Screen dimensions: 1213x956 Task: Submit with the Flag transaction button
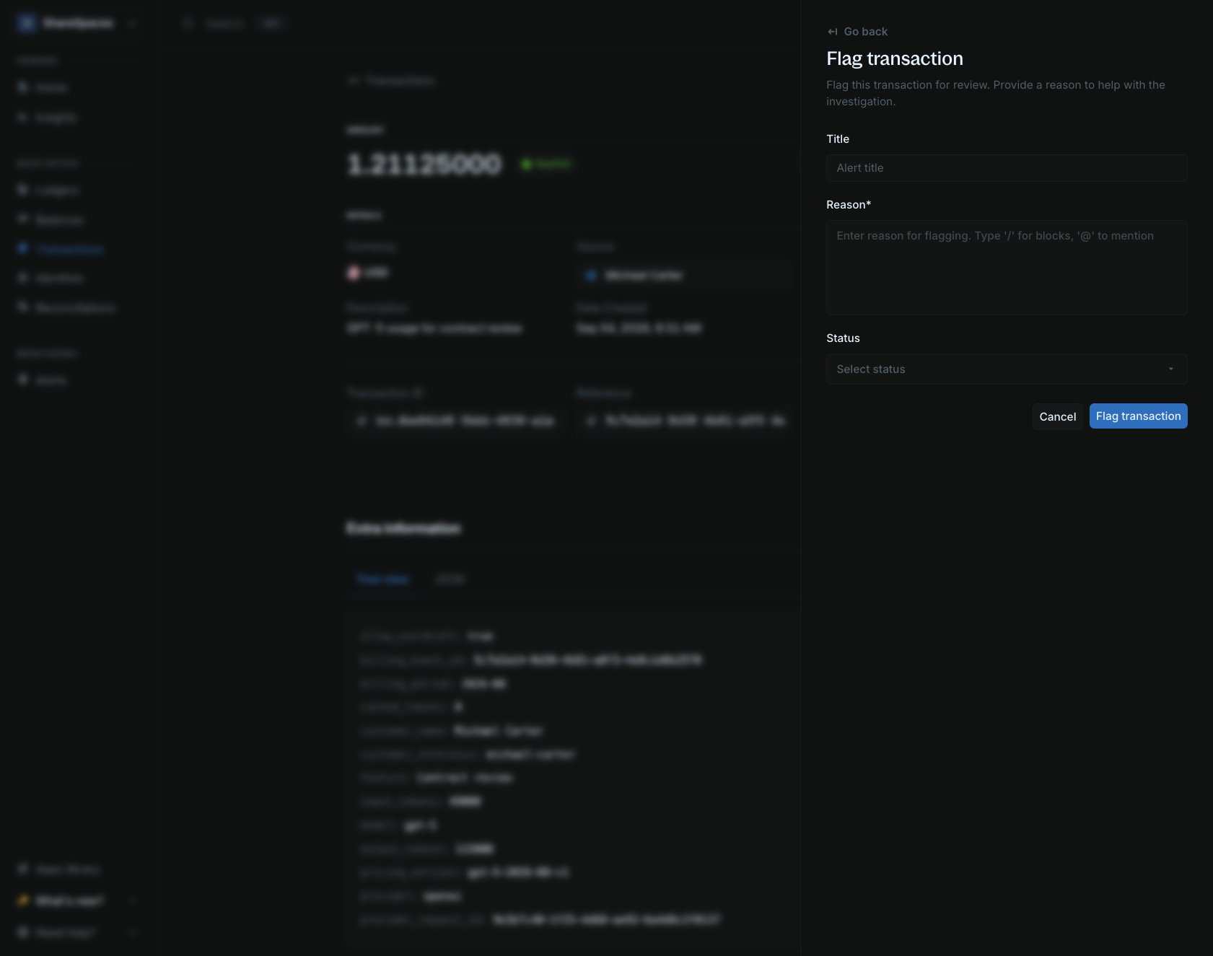coord(1138,416)
